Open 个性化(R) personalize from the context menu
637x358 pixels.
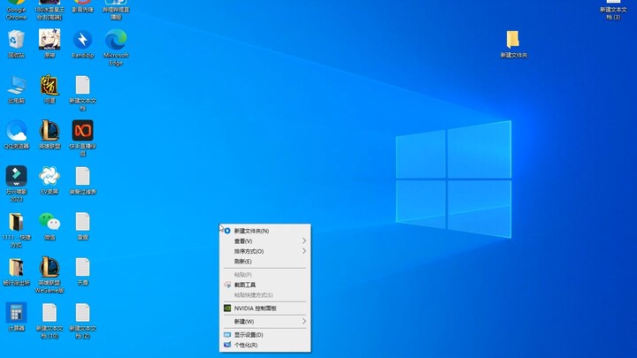tap(265, 345)
